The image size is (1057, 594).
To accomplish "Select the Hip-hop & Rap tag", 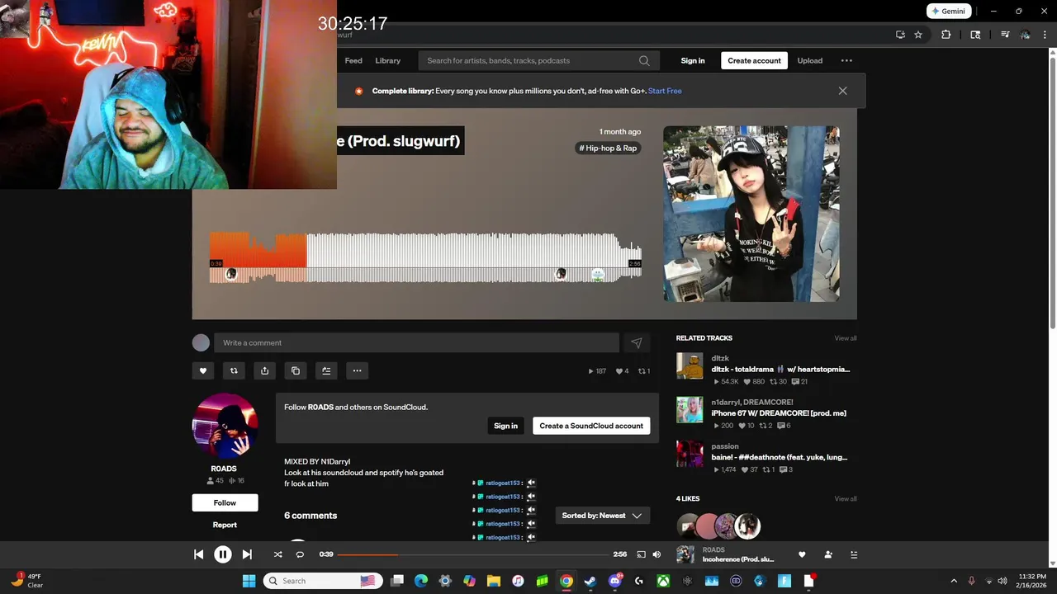I will [608, 148].
